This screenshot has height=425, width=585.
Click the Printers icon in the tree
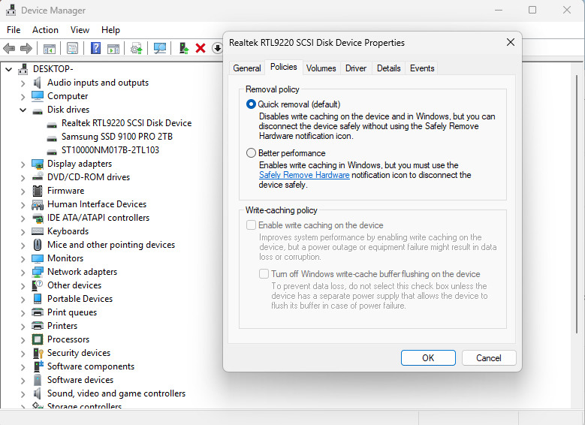(x=38, y=326)
